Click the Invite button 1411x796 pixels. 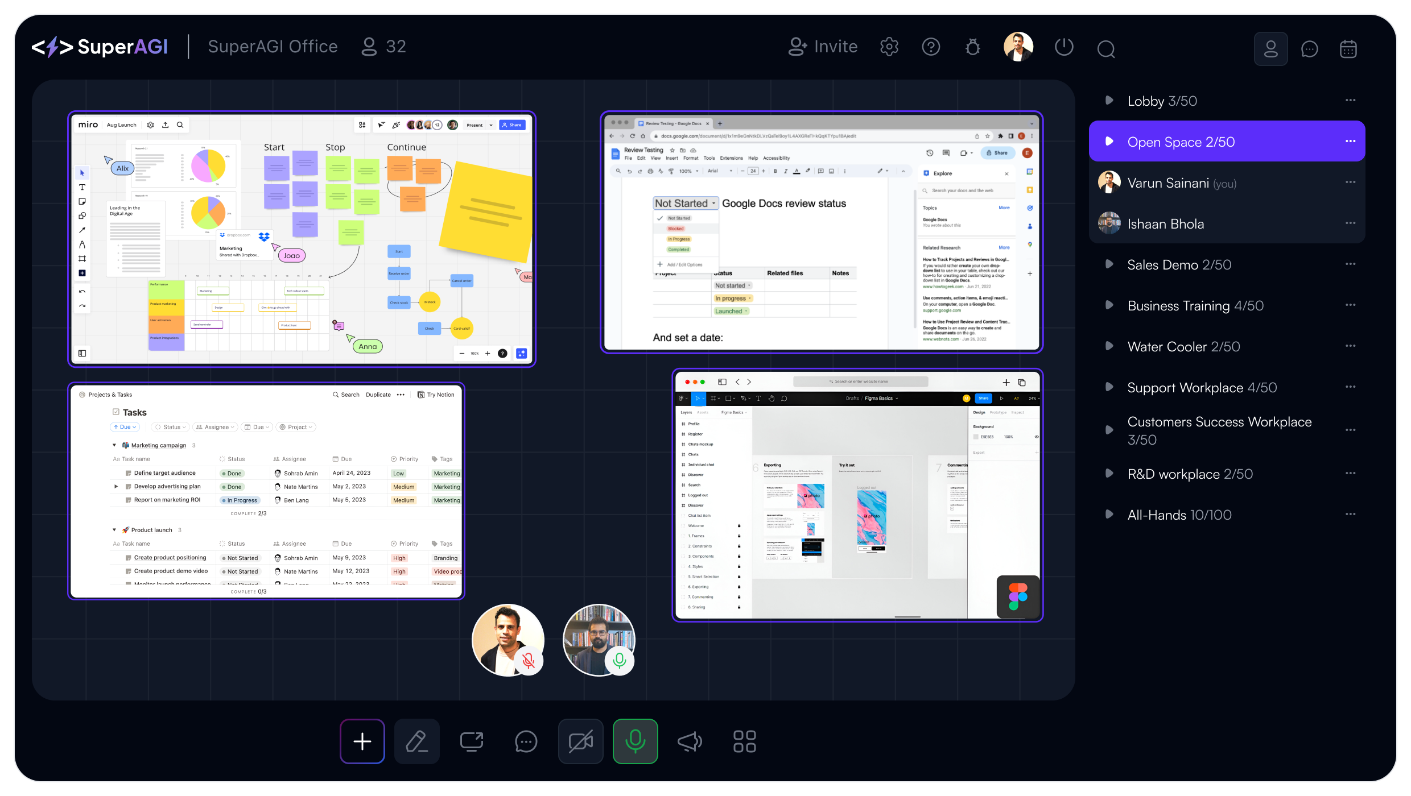(x=823, y=47)
